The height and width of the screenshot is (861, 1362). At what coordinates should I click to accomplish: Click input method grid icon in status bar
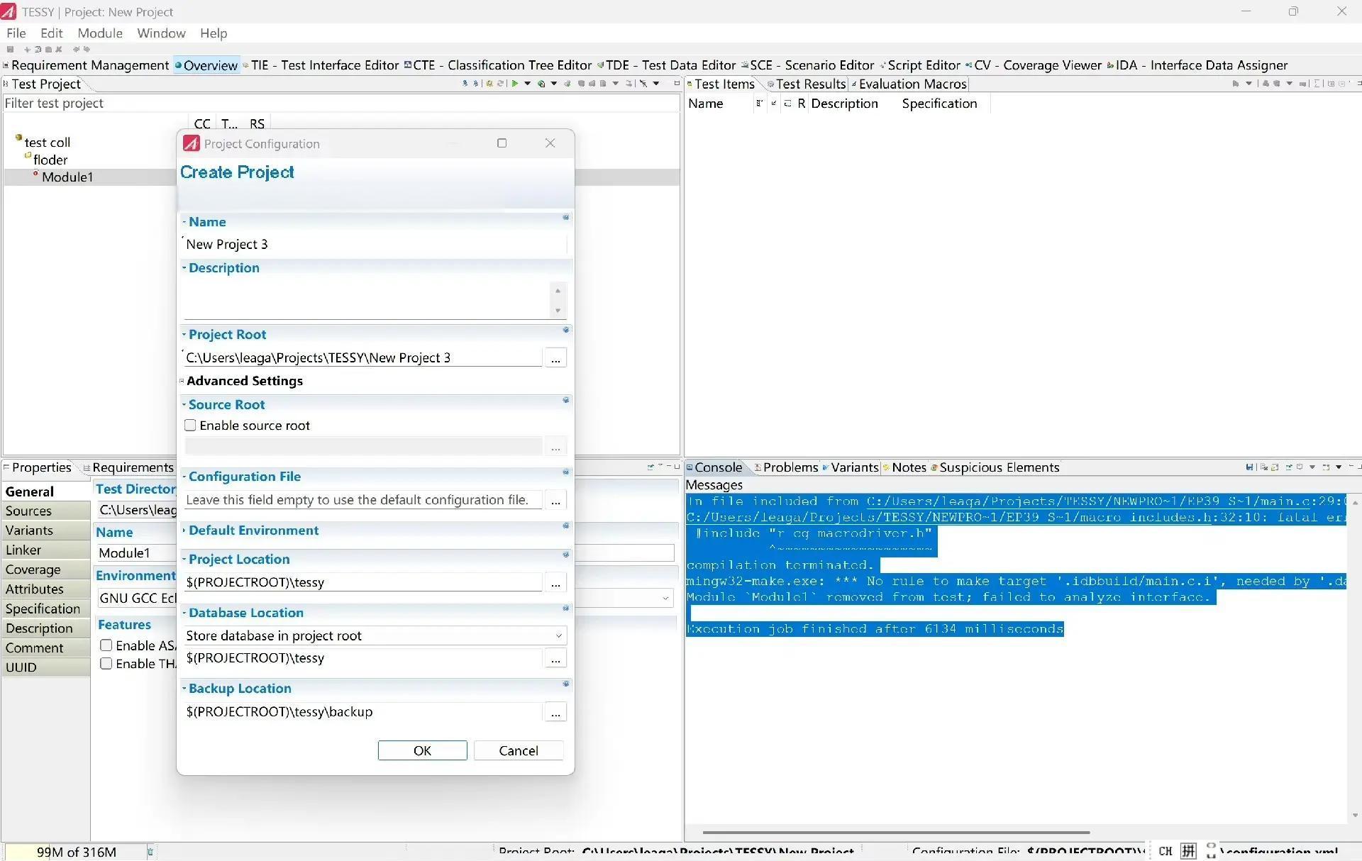(1189, 850)
